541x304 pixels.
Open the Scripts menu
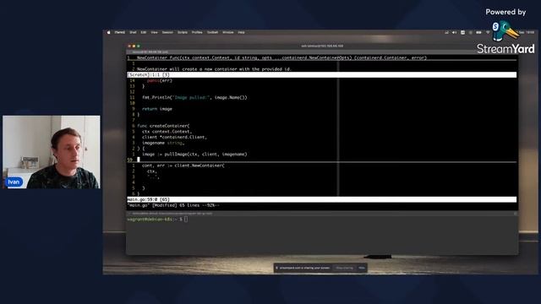(183, 32)
